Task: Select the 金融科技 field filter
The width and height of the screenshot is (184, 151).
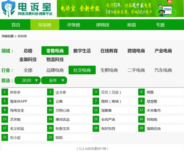Action: click(28, 59)
